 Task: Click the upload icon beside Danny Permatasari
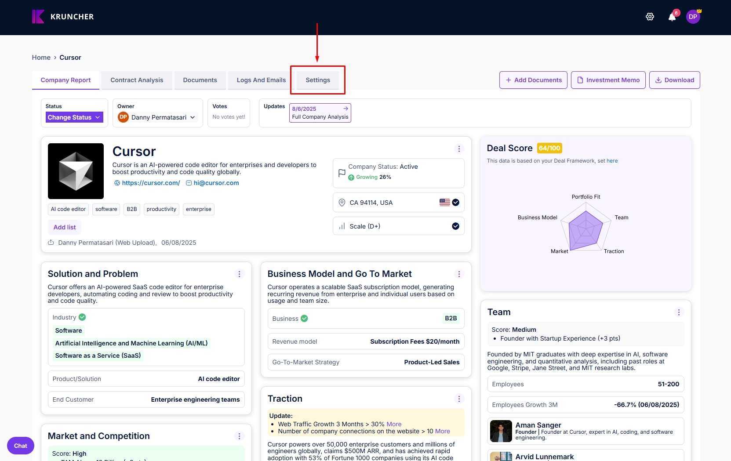[x=51, y=243]
